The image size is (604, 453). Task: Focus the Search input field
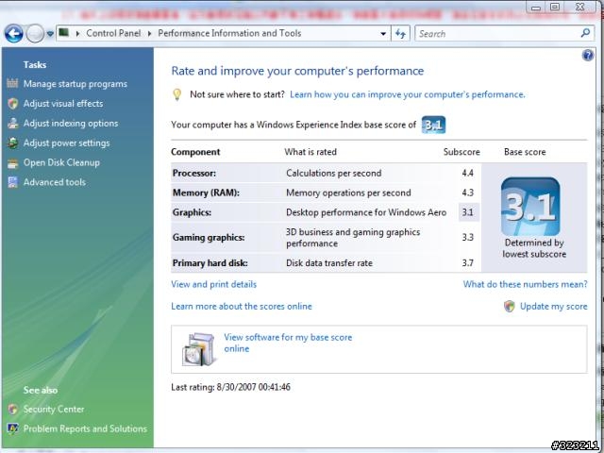(497, 34)
